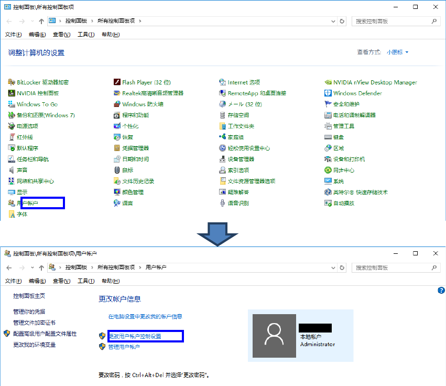Screen dimensions: 446x386
Task: Expand address bar history dropdown in top window
Action: click(333, 21)
